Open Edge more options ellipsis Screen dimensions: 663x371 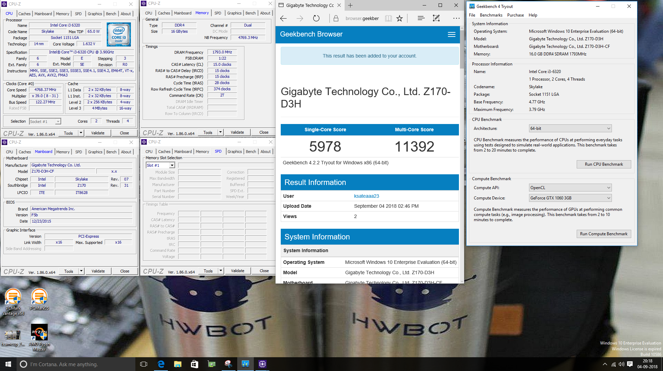coord(456,19)
